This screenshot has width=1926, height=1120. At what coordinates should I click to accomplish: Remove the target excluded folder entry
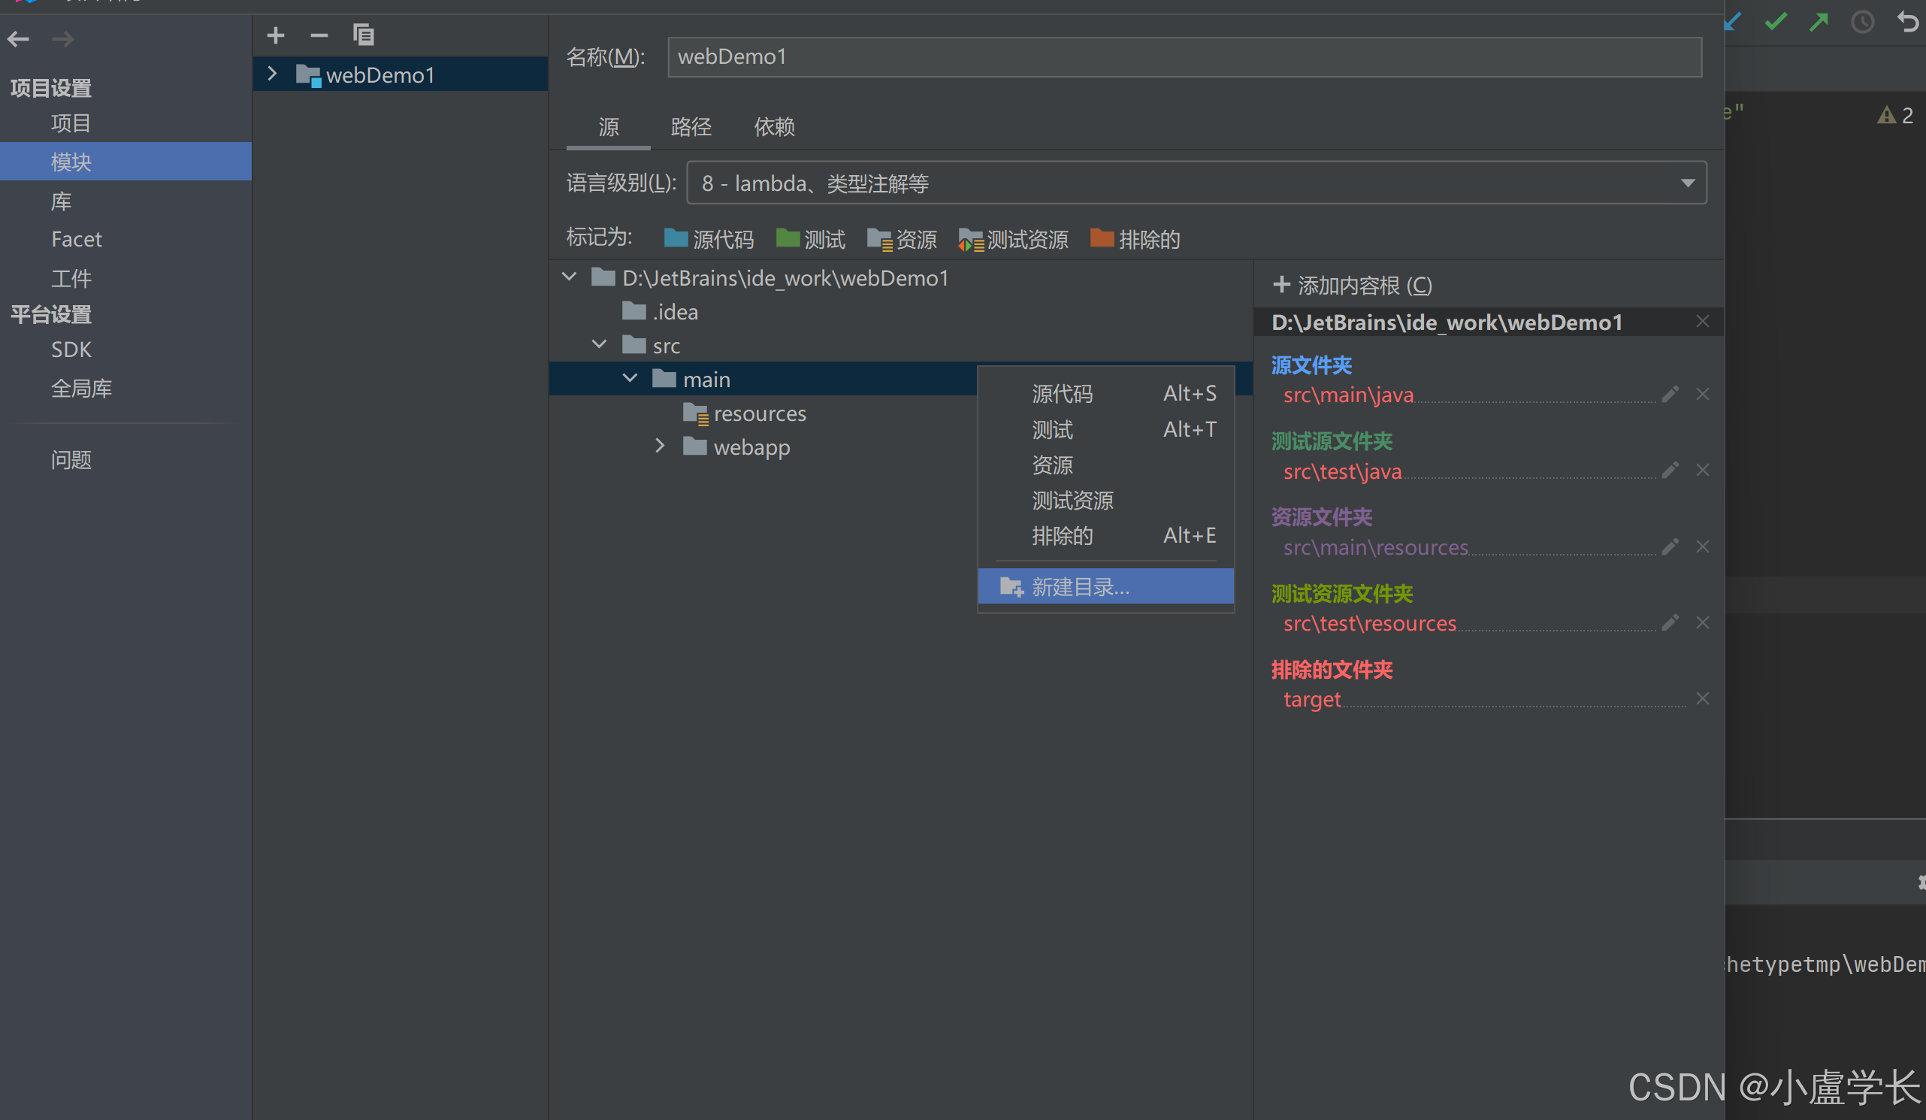(1702, 699)
